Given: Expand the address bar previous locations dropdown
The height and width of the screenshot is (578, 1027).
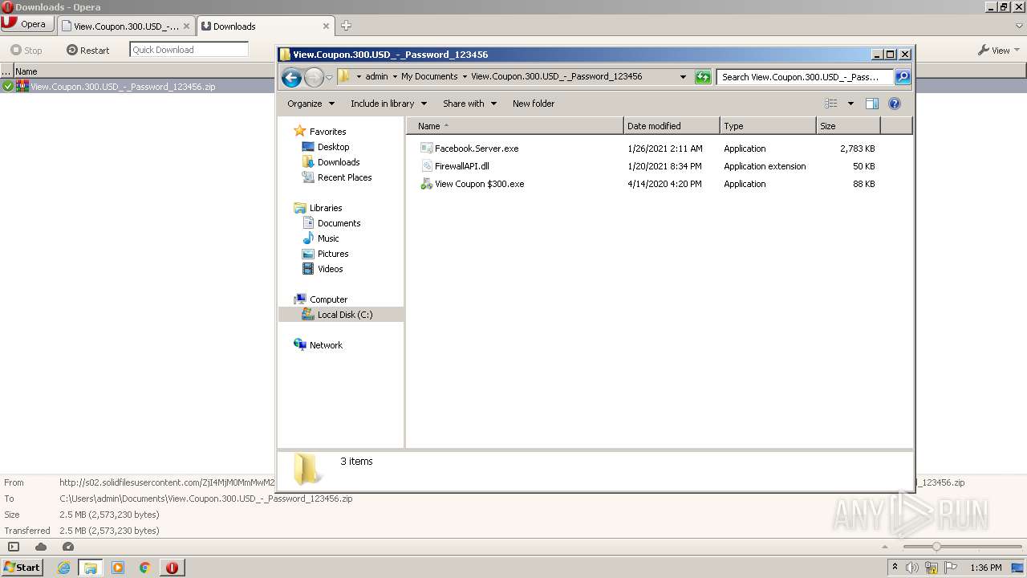Looking at the screenshot, I should coord(683,77).
